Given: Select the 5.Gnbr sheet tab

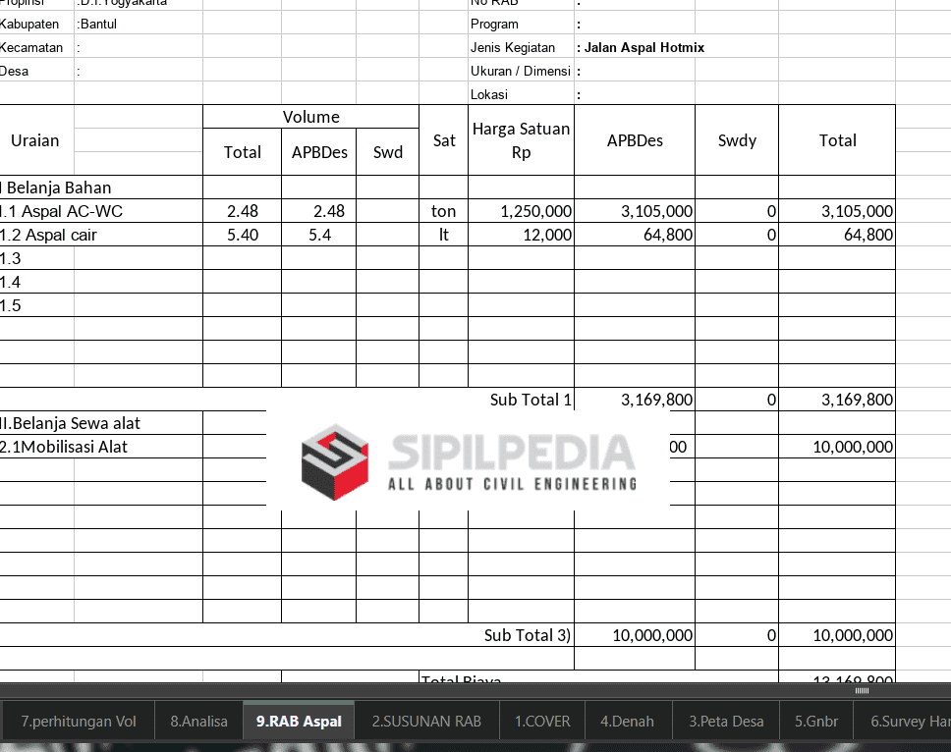Looking at the screenshot, I should pyautogui.click(x=816, y=721).
